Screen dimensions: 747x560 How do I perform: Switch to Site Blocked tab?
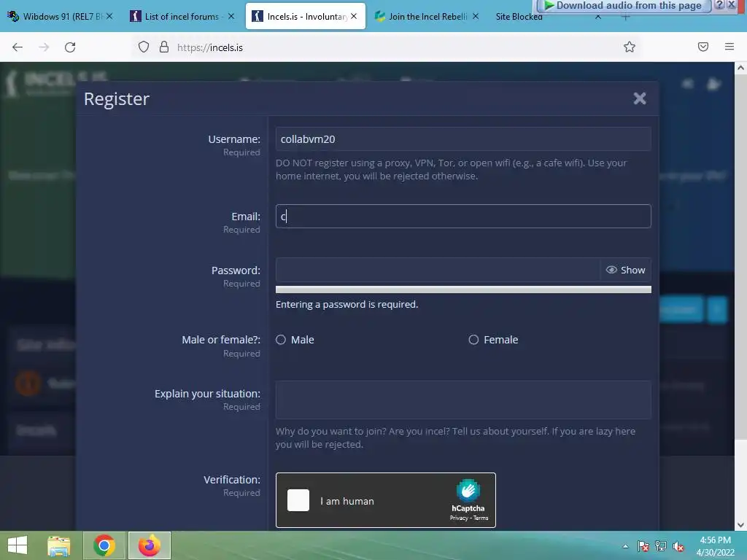pos(519,17)
